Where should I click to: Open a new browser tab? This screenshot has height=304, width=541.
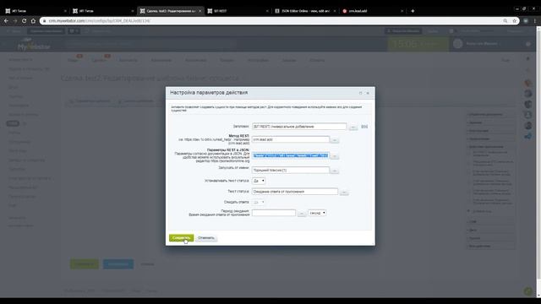click(413, 11)
